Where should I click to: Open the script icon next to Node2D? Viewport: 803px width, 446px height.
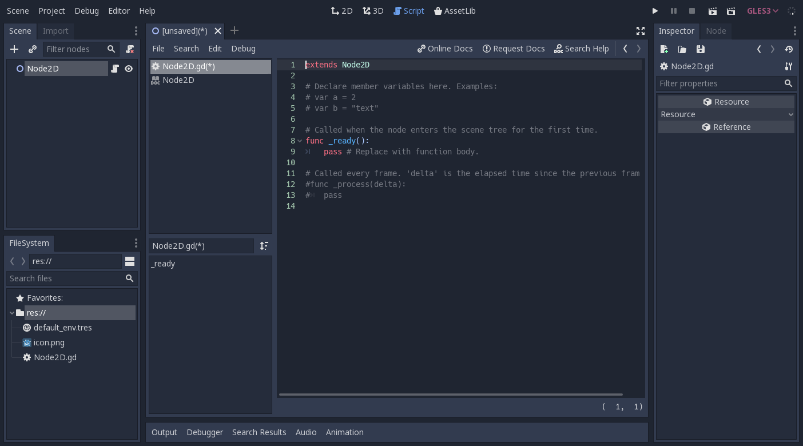click(x=115, y=69)
